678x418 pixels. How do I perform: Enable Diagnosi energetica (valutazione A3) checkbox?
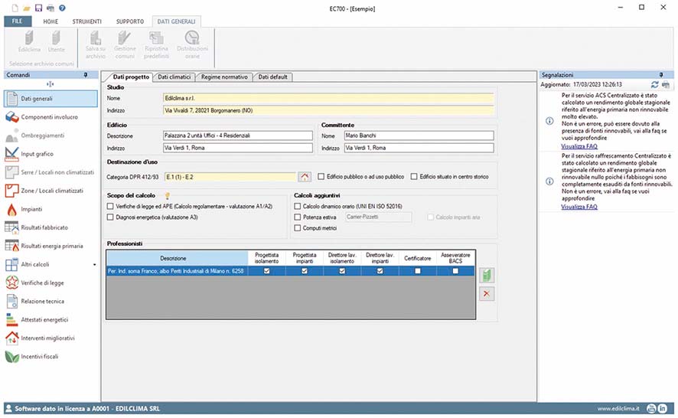[x=110, y=217]
